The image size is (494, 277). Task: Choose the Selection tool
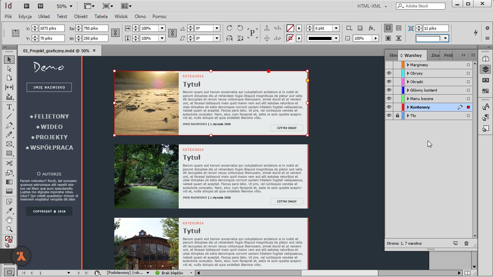tap(9, 59)
